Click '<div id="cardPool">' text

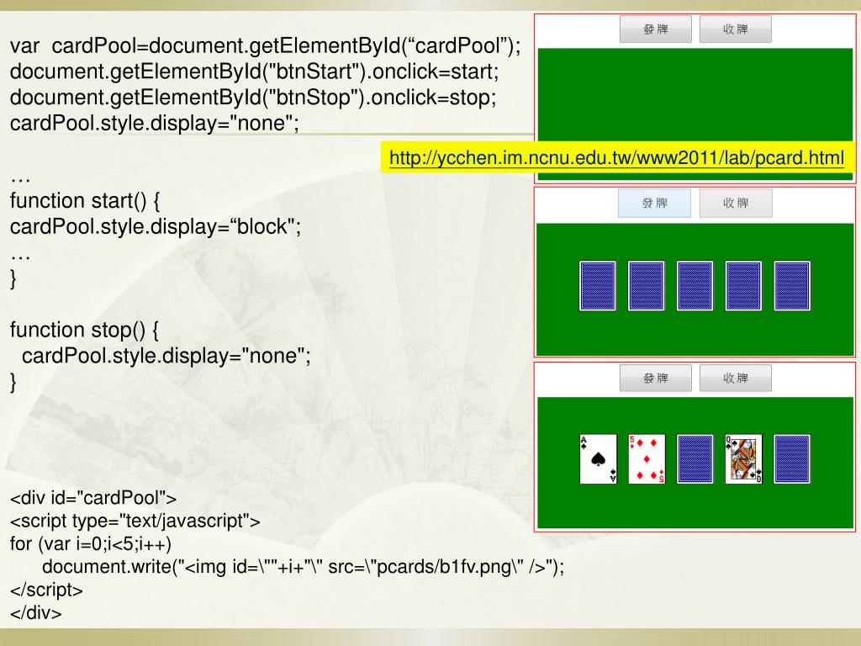(x=93, y=498)
